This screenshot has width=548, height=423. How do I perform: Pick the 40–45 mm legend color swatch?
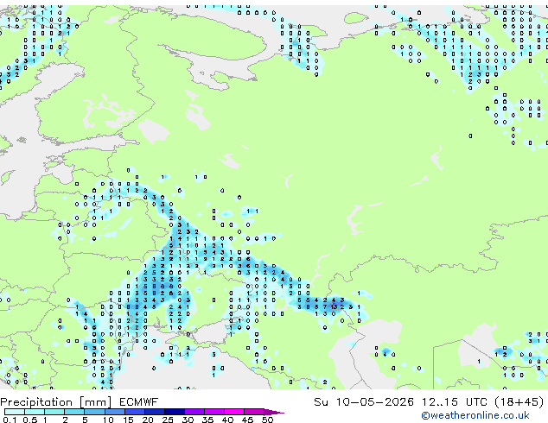234,412
